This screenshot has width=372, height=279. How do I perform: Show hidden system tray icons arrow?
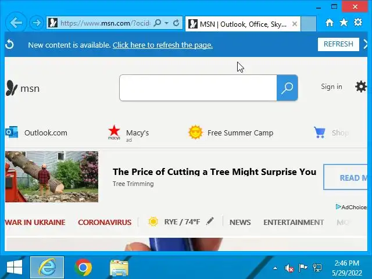point(275,268)
